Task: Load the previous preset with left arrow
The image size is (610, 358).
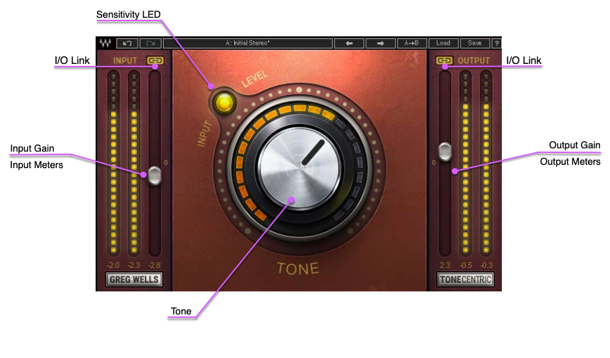Action: (349, 44)
